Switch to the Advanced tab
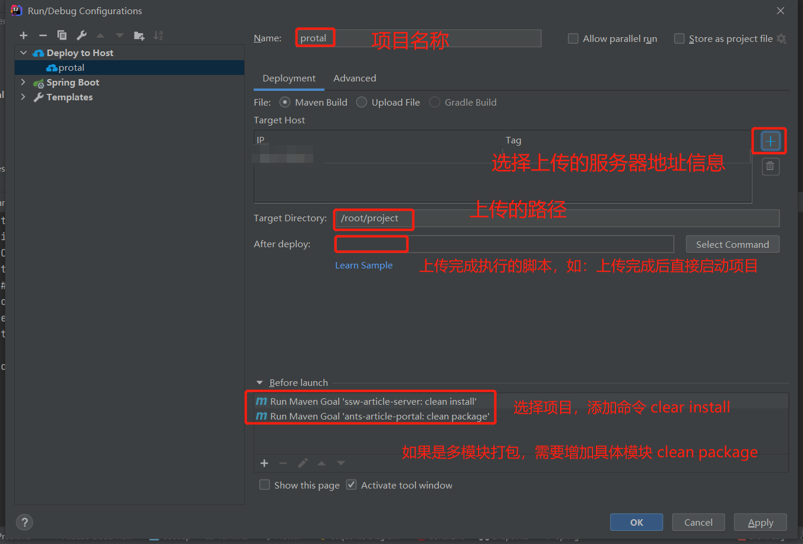Viewport: 803px width, 544px height. [355, 78]
